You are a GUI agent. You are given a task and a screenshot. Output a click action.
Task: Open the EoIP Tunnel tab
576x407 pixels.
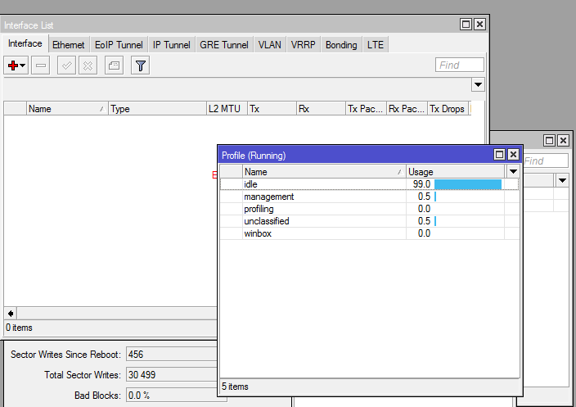point(119,45)
